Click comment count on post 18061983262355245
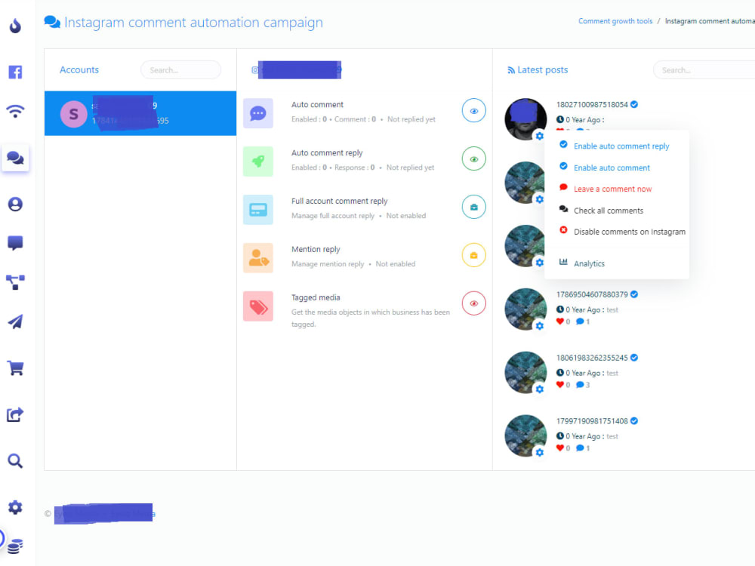Screen dimensions: 755x566 (583, 385)
